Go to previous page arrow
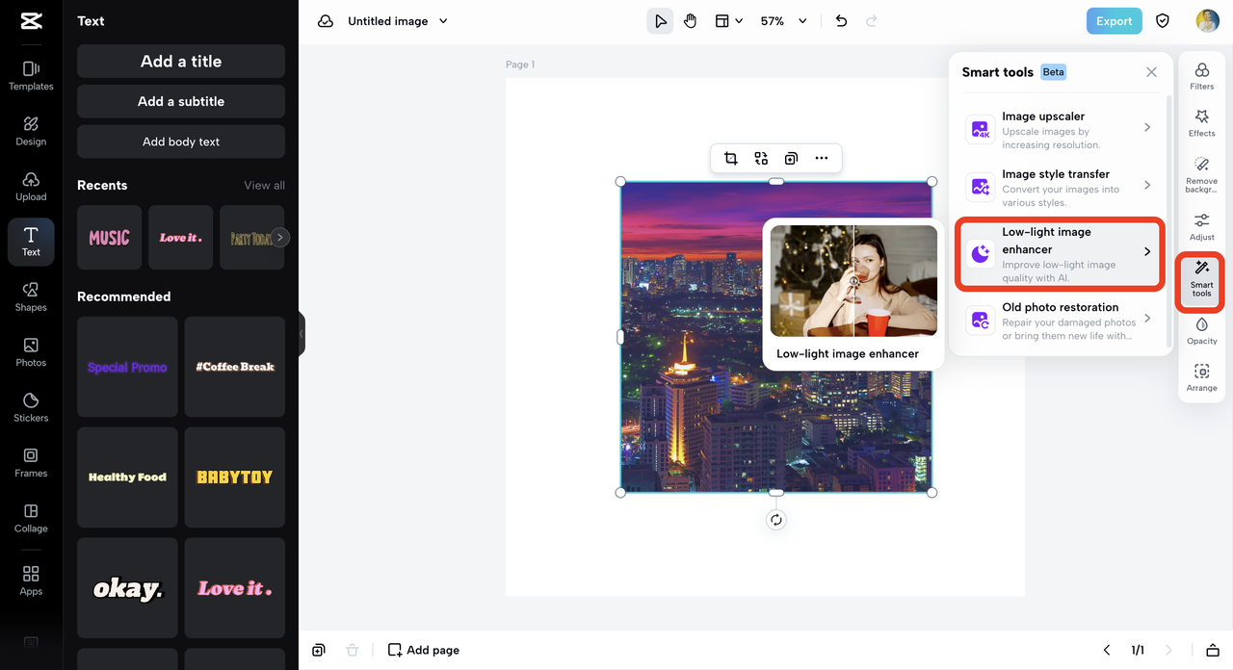 point(1107,650)
